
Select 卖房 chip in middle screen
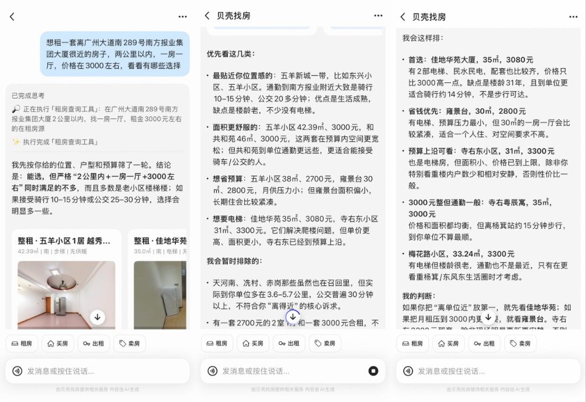[x=325, y=344]
